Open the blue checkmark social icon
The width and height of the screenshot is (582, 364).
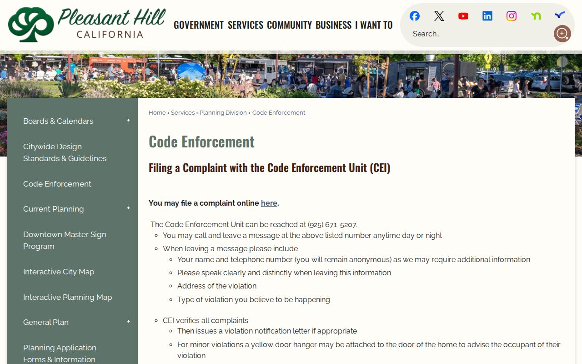(x=560, y=15)
